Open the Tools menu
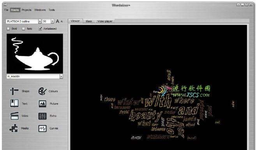This screenshot has width=256, height=150. click(x=51, y=10)
